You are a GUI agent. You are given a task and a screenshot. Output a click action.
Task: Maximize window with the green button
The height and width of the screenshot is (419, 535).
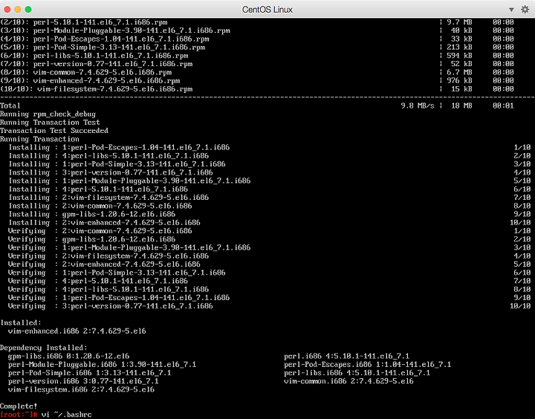tap(28, 9)
